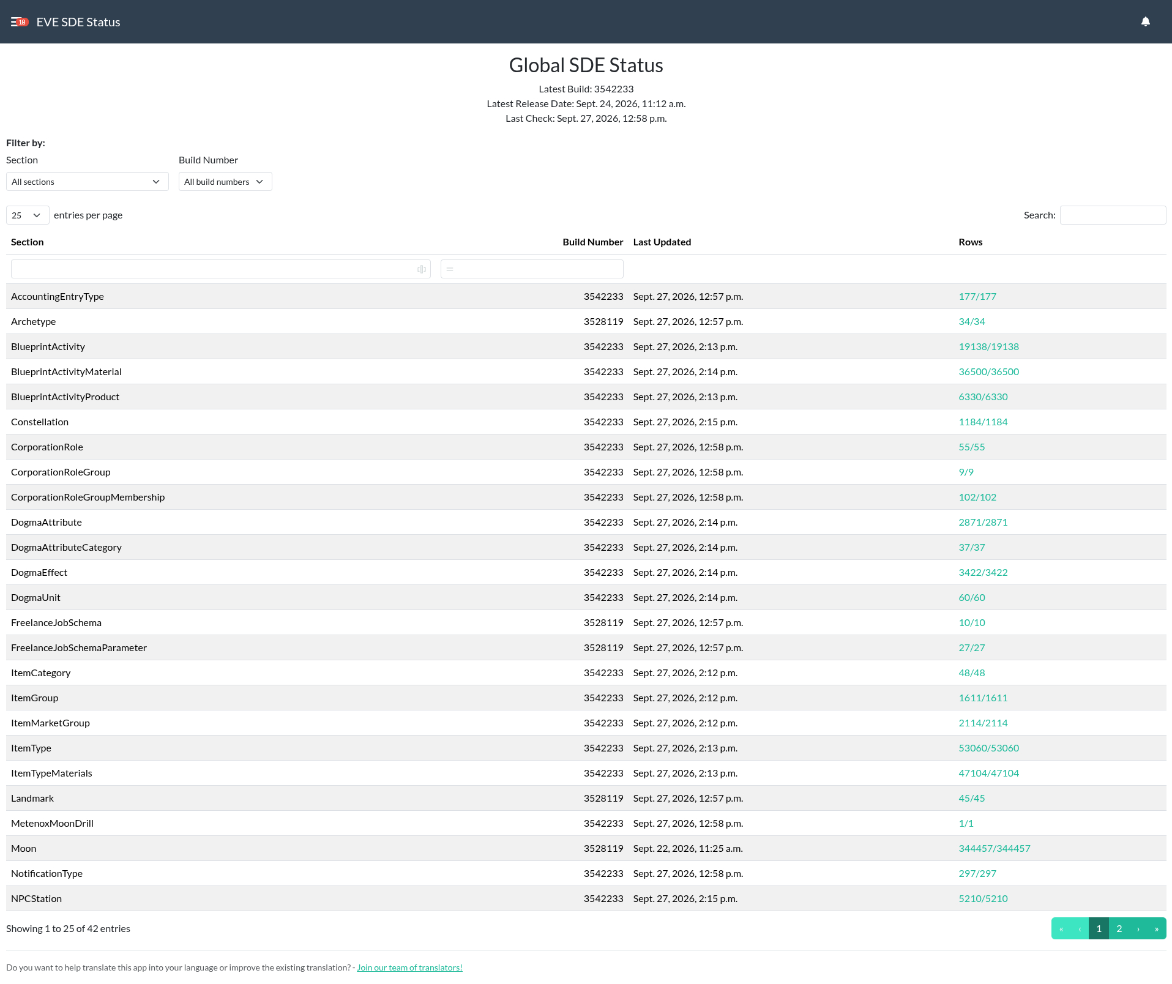The image size is (1172, 984).
Task: Jump to first page double arrow
Action: [x=1061, y=929]
